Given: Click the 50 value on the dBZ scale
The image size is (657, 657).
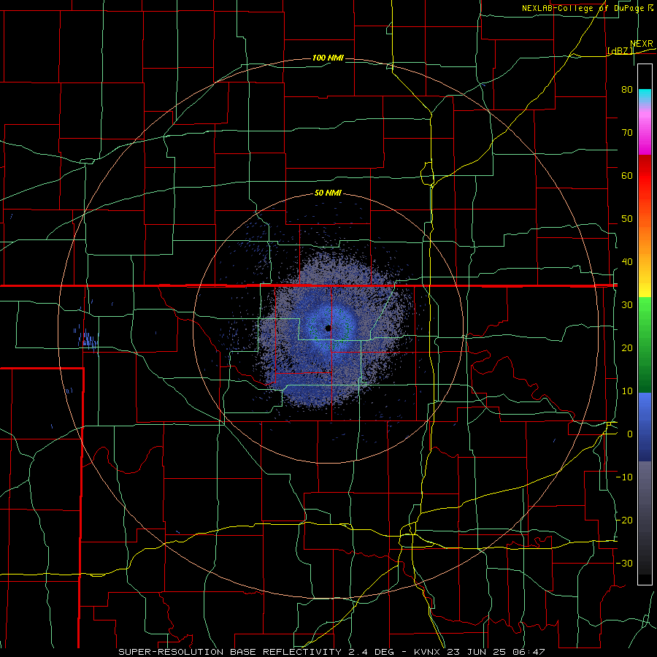Looking at the screenshot, I should (x=627, y=219).
